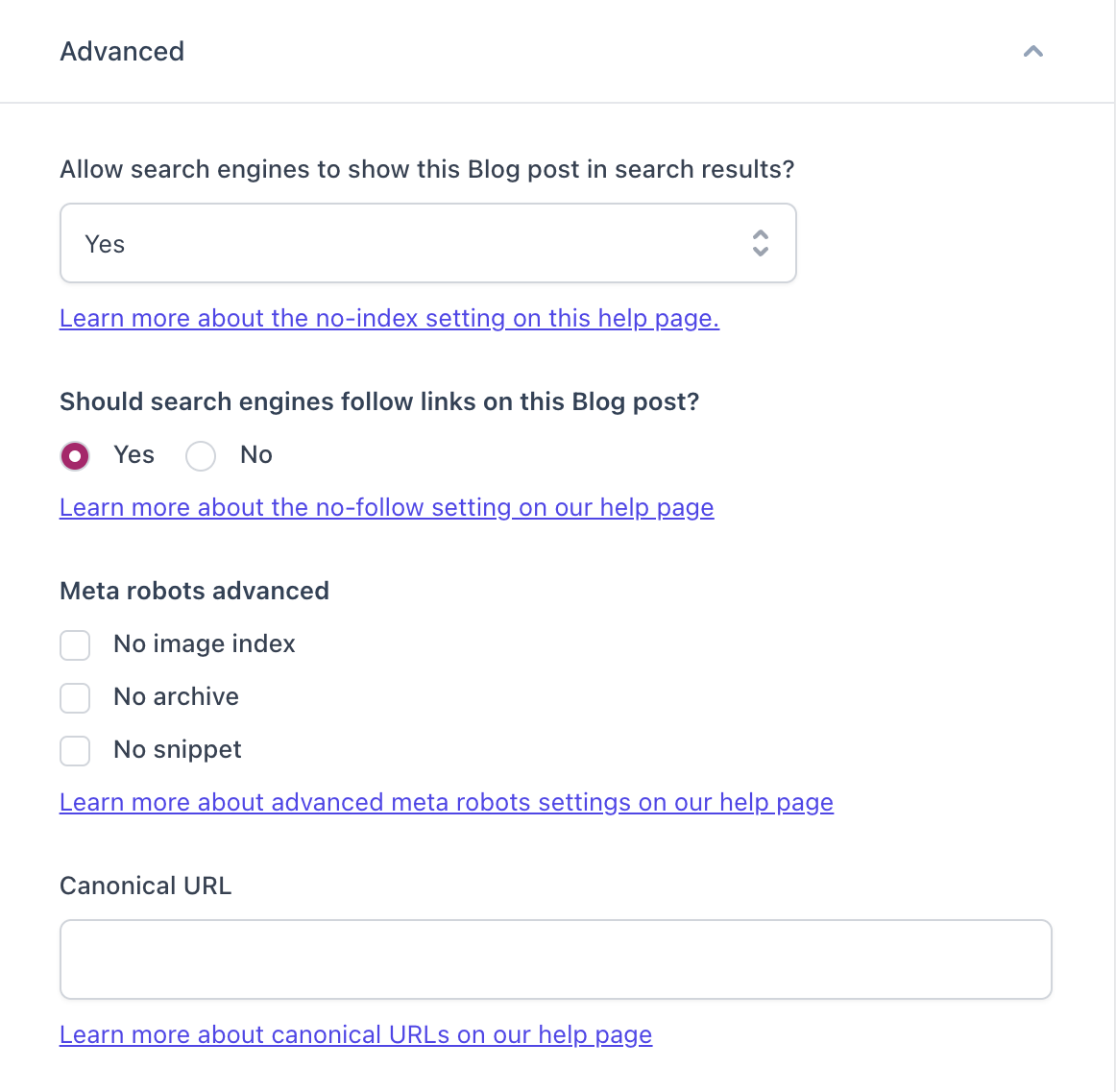
Task: Click the "No image index" label text
Action: pos(205,644)
